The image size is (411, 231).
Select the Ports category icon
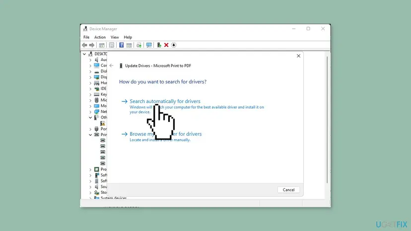[96, 129]
